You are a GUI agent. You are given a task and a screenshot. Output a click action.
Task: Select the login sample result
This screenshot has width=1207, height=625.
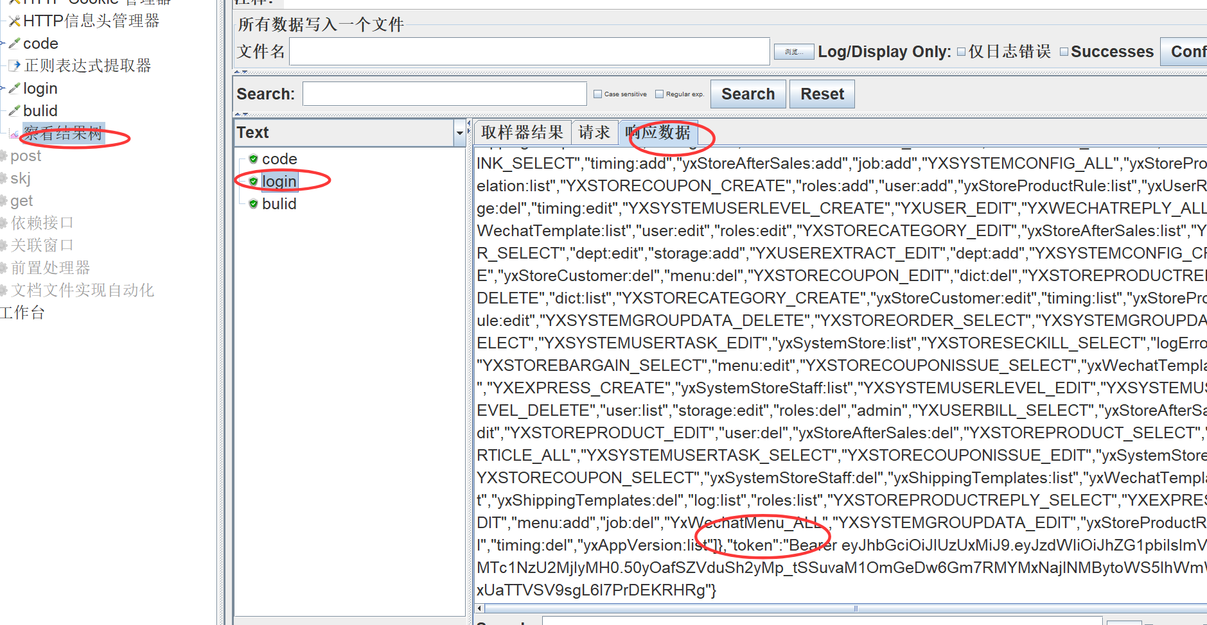(x=279, y=181)
